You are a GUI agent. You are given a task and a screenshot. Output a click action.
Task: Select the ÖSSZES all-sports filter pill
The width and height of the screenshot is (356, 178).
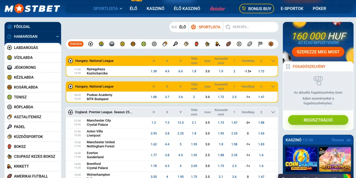(x=76, y=44)
